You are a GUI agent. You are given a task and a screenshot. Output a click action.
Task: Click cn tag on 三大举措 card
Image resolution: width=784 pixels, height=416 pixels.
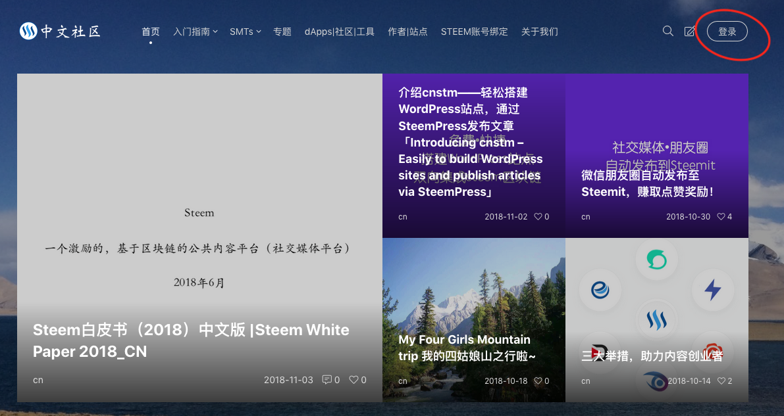[x=585, y=381]
